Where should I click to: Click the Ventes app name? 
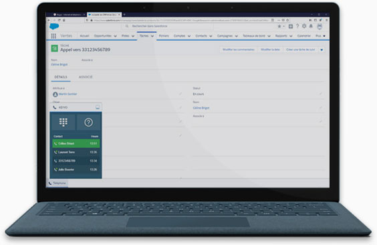(x=66, y=35)
